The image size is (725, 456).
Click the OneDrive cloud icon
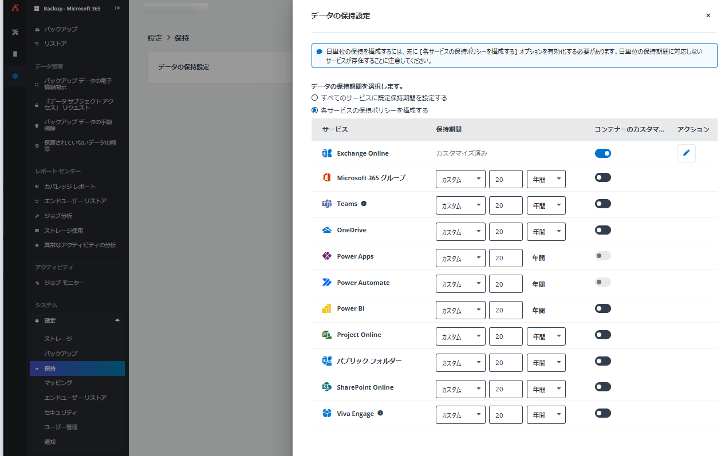(327, 230)
